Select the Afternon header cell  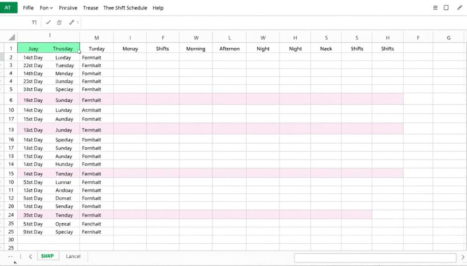(229, 48)
